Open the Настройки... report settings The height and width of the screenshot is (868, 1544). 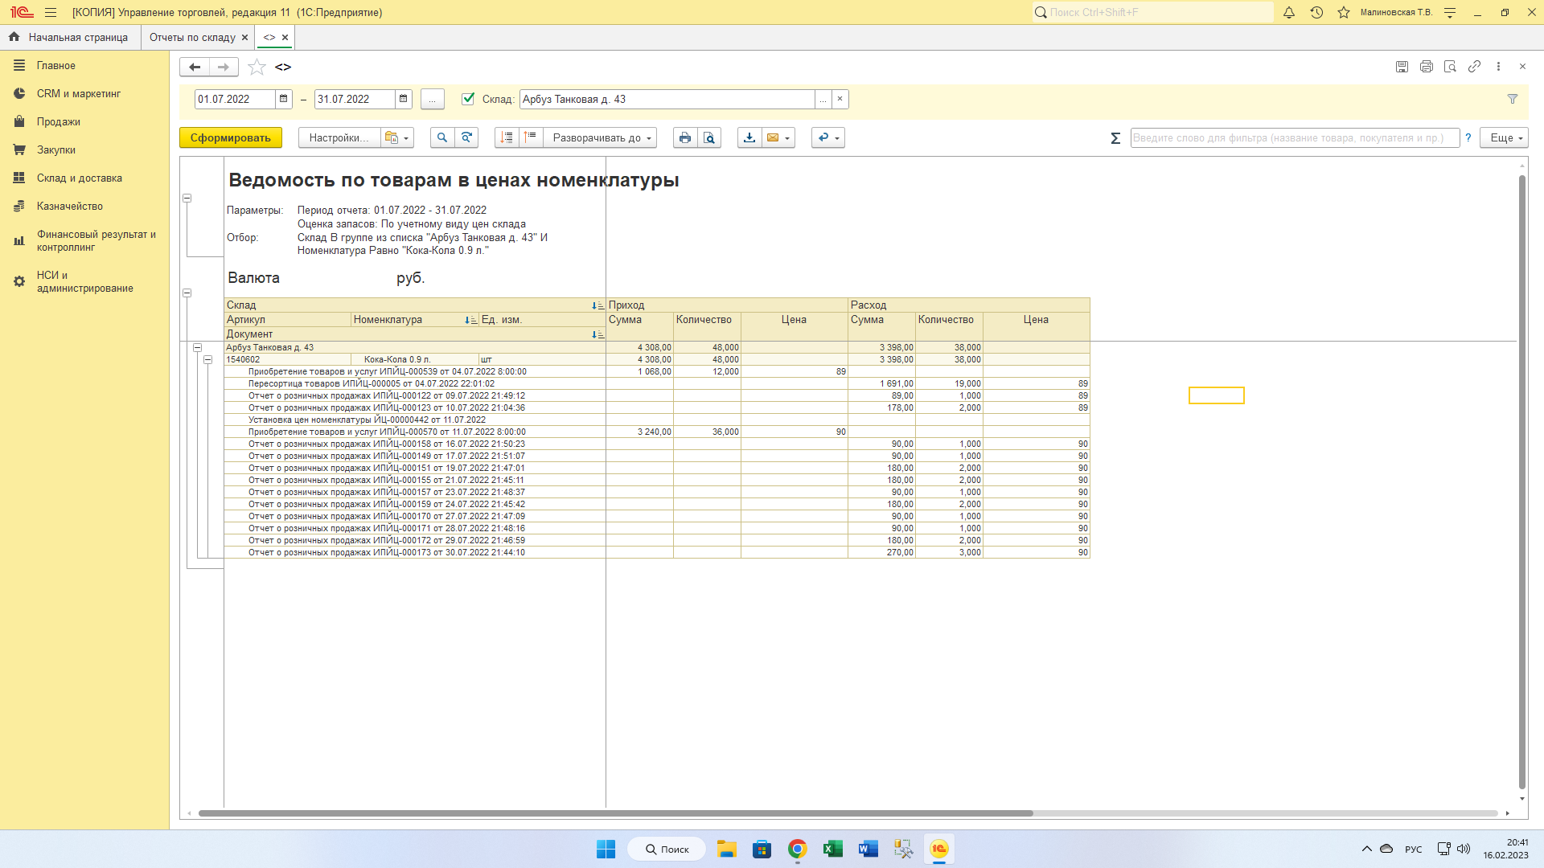coord(338,137)
